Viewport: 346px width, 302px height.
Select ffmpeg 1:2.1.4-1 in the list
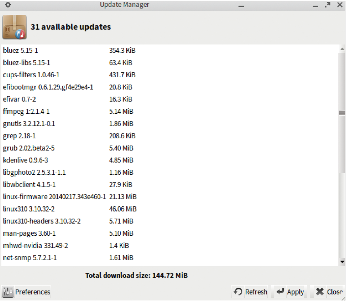click(170, 111)
